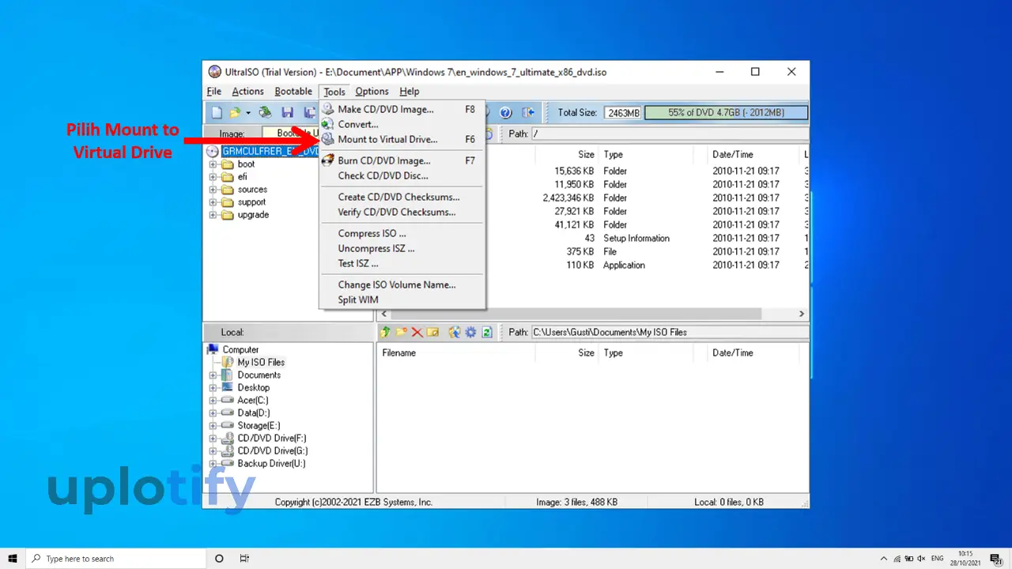
Task: Expand the boot folder in image tree
Action: coord(213,164)
